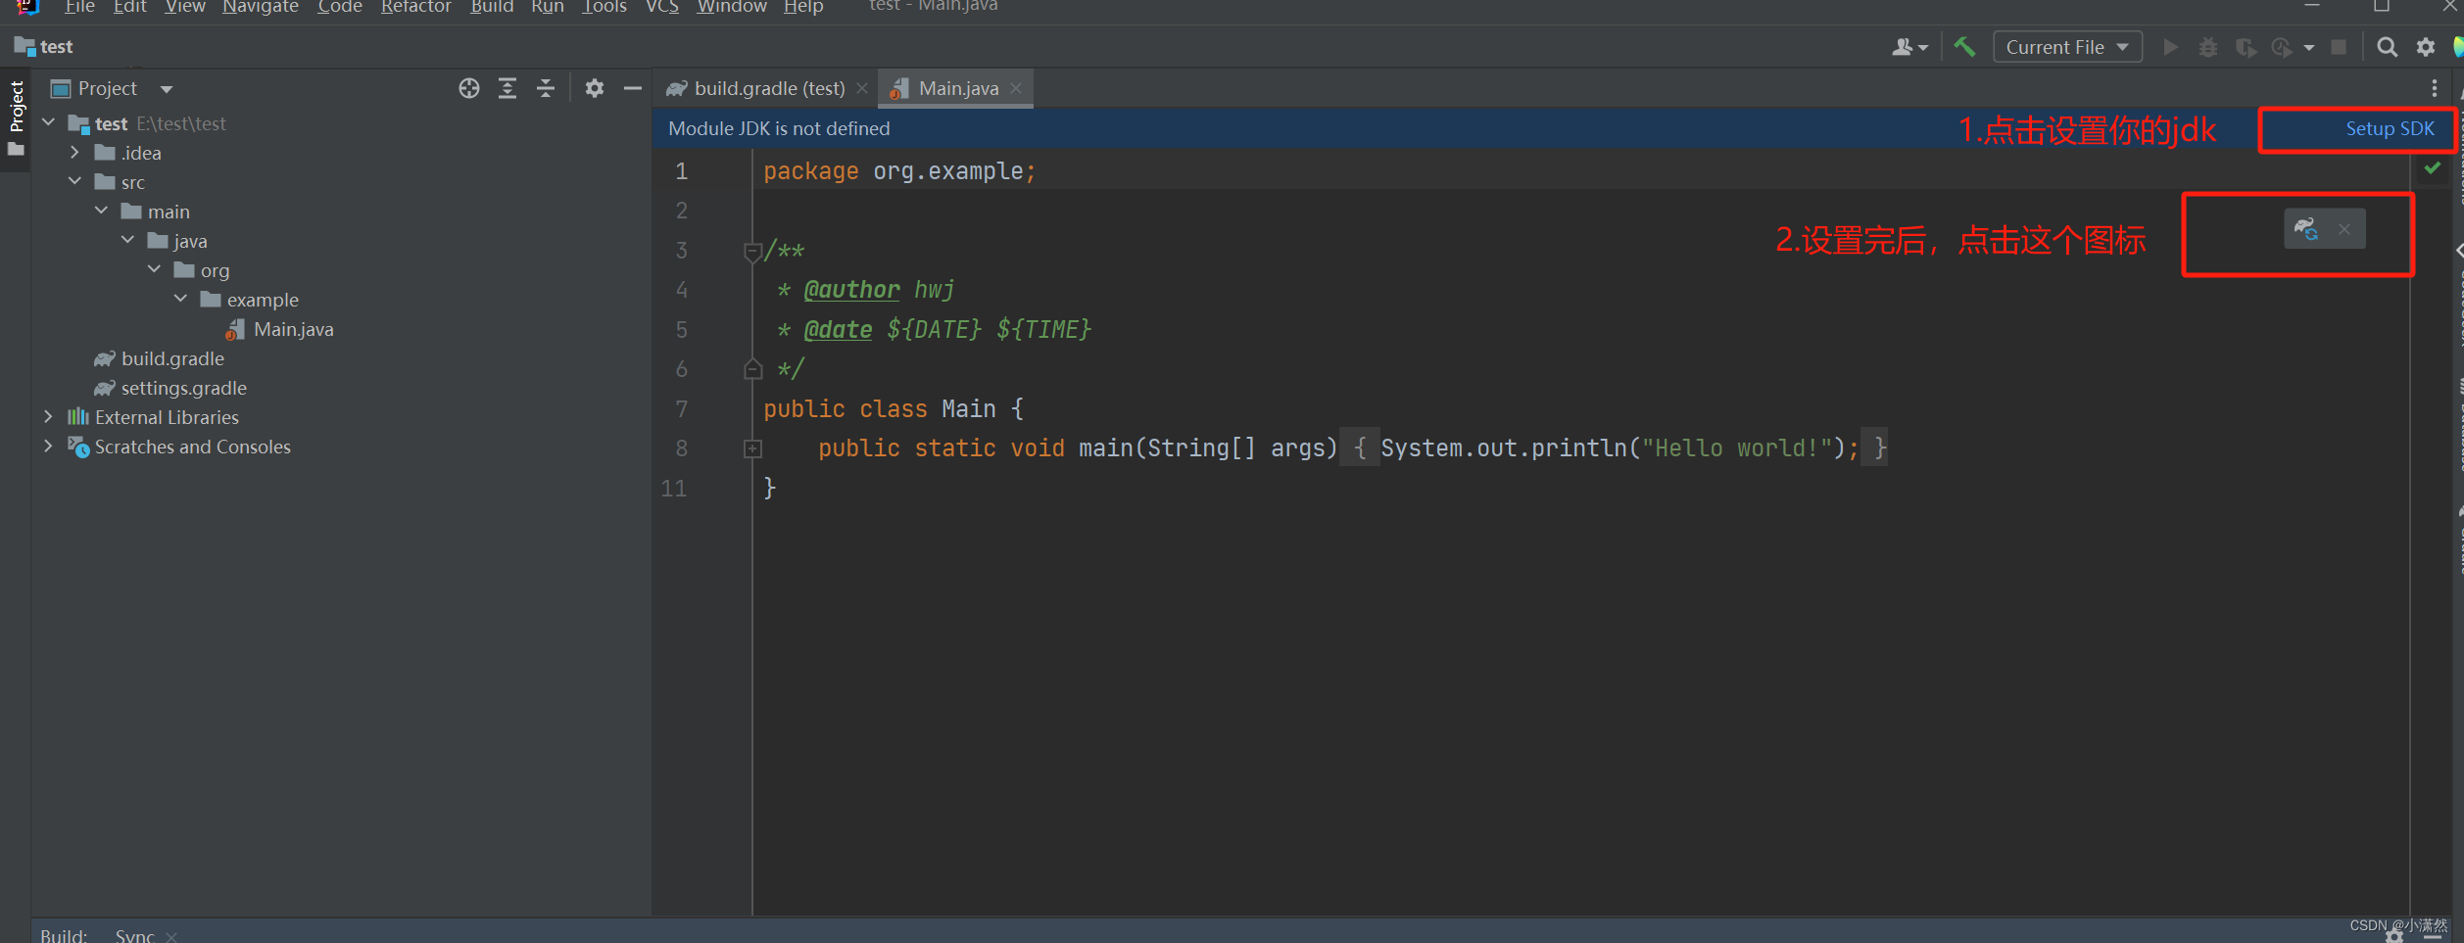Start debugging with the bug icon
2464x943 pixels.
tap(2207, 47)
